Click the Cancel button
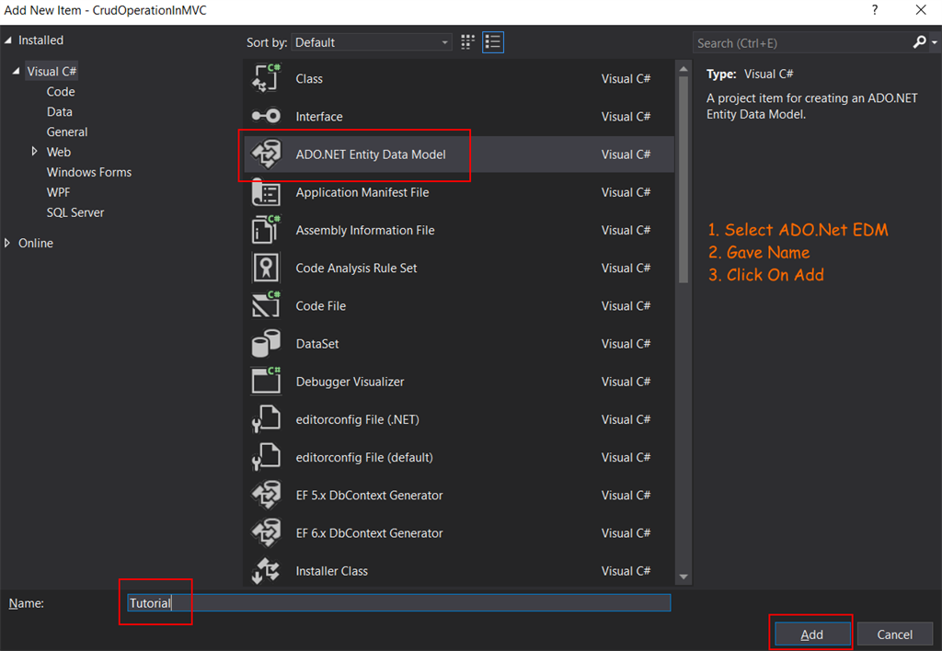 coord(894,634)
